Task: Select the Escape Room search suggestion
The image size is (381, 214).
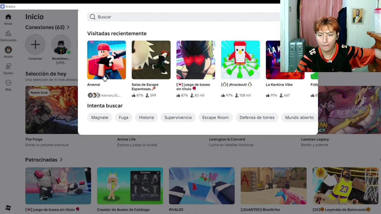Action: point(216,117)
